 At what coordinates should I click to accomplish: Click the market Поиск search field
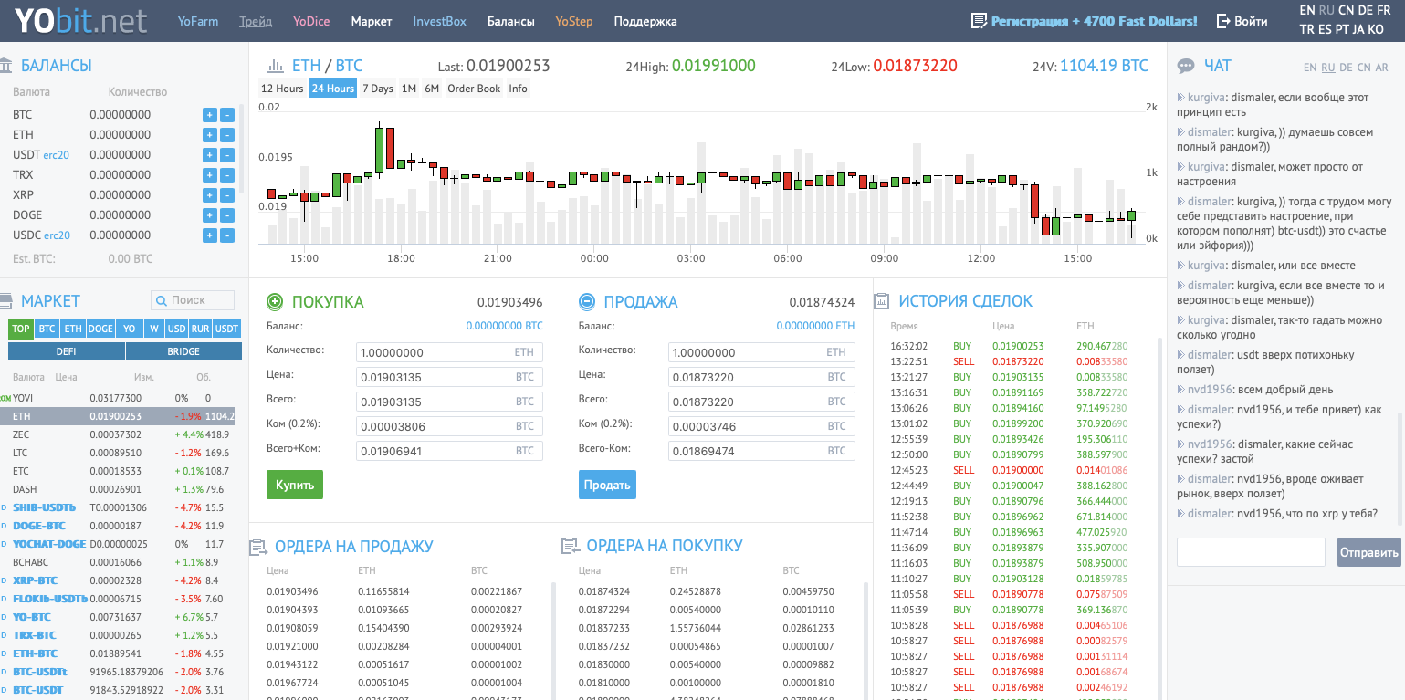click(x=193, y=300)
